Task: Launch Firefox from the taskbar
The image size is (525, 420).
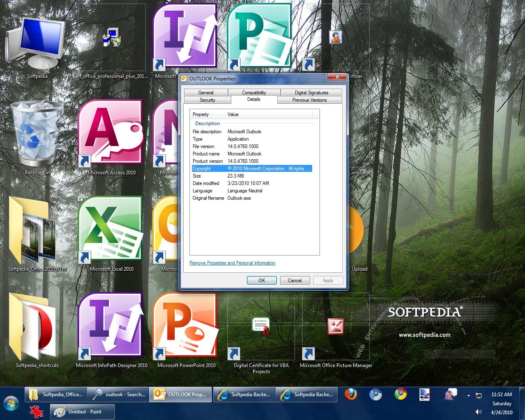Action: (351, 395)
